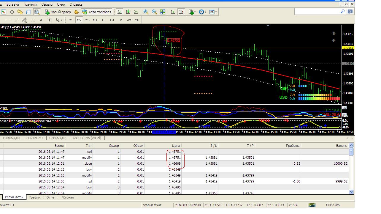
Task: Switch to the Журнал tab
Action: point(68,197)
